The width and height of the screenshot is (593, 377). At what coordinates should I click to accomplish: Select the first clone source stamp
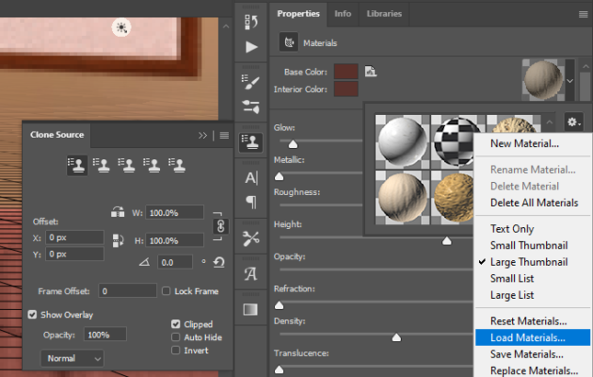pyautogui.click(x=77, y=165)
